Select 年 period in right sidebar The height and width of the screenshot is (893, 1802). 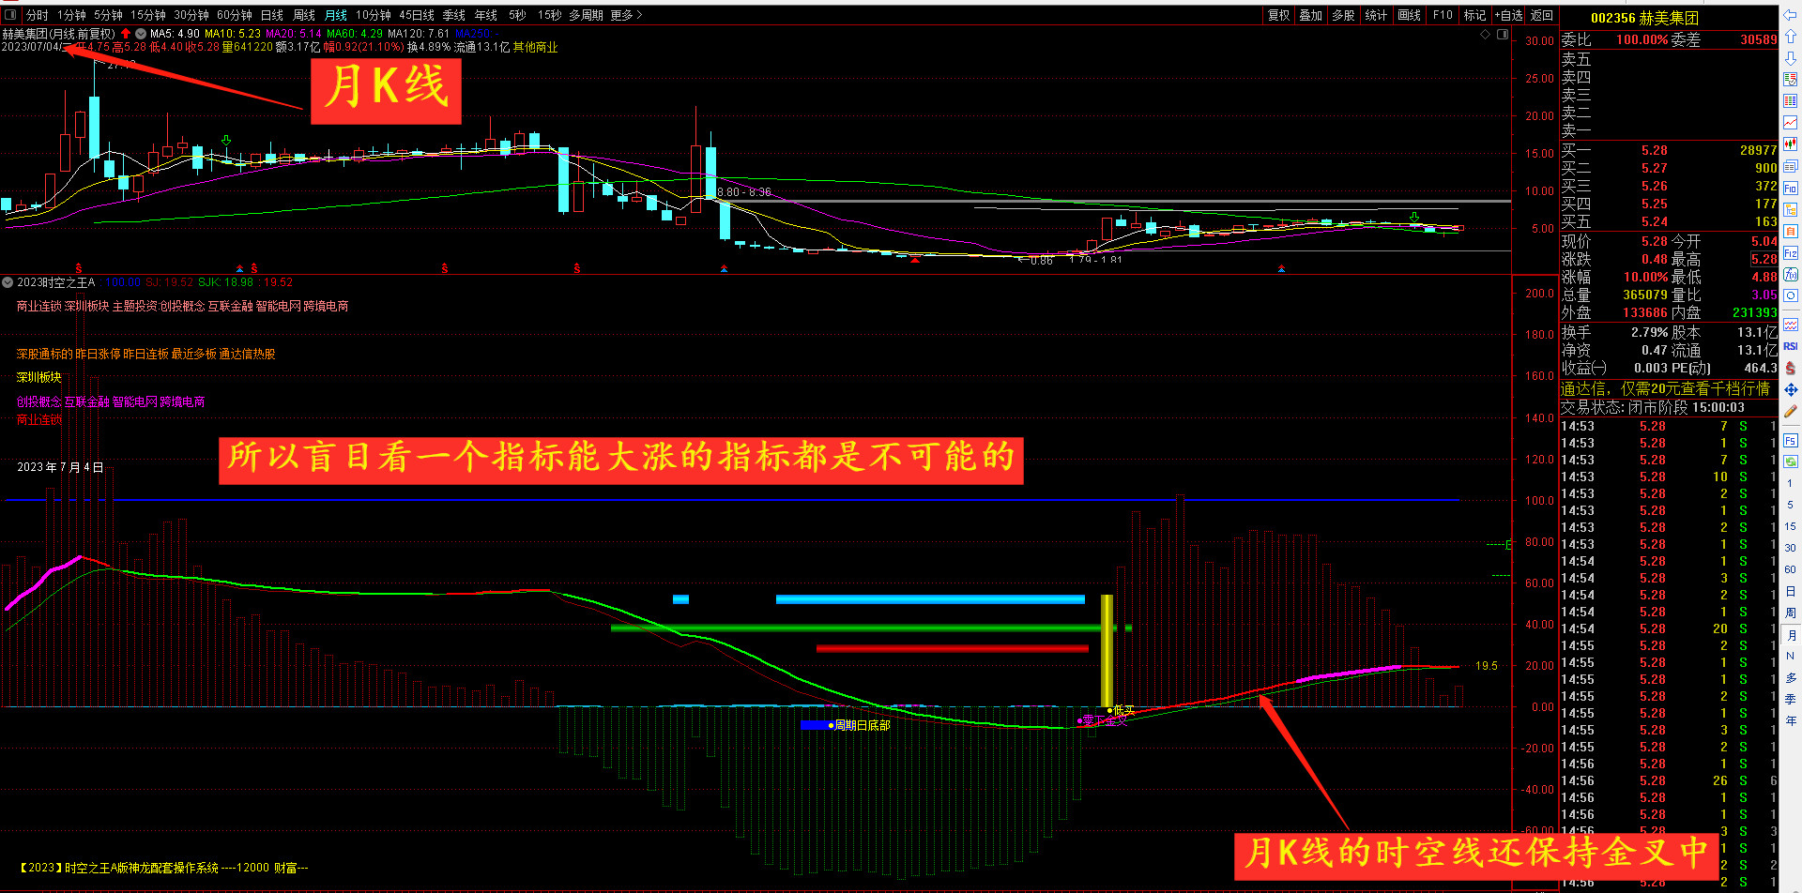[x=1791, y=720]
